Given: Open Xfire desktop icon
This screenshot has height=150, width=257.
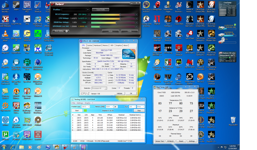Looking at the screenshot, I should [27, 20].
